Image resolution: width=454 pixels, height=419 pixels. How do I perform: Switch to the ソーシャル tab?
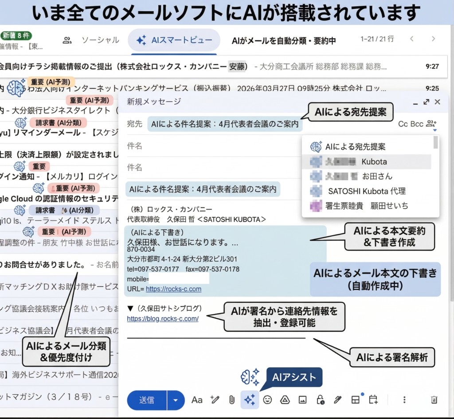pos(91,40)
